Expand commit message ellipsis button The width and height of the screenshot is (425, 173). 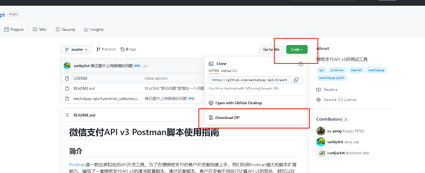click(x=145, y=66)
